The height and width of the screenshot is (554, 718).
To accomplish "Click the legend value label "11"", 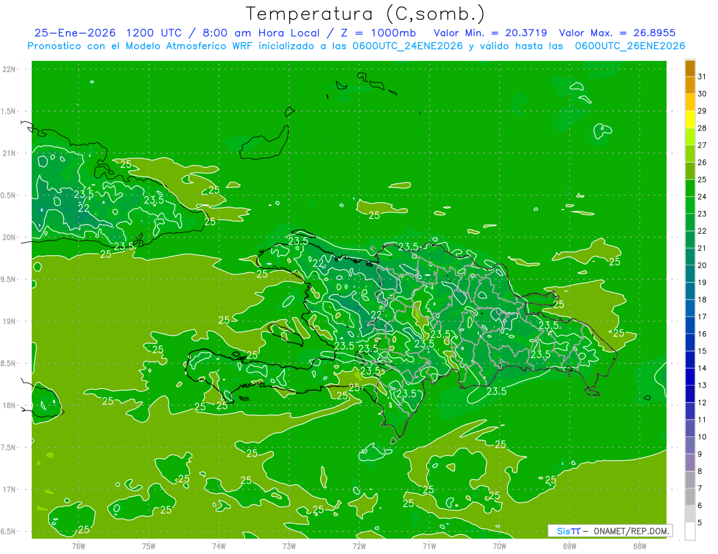I will pos(702,420).
